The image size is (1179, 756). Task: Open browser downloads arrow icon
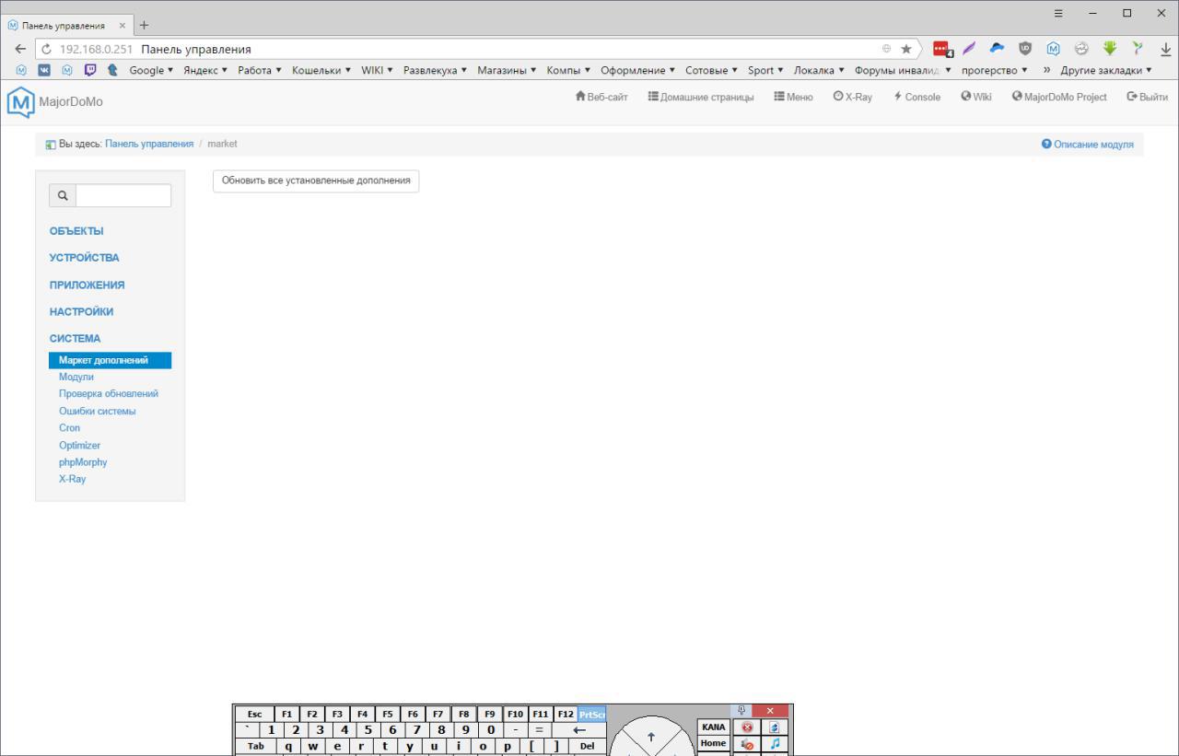(x=1166, y=50)
